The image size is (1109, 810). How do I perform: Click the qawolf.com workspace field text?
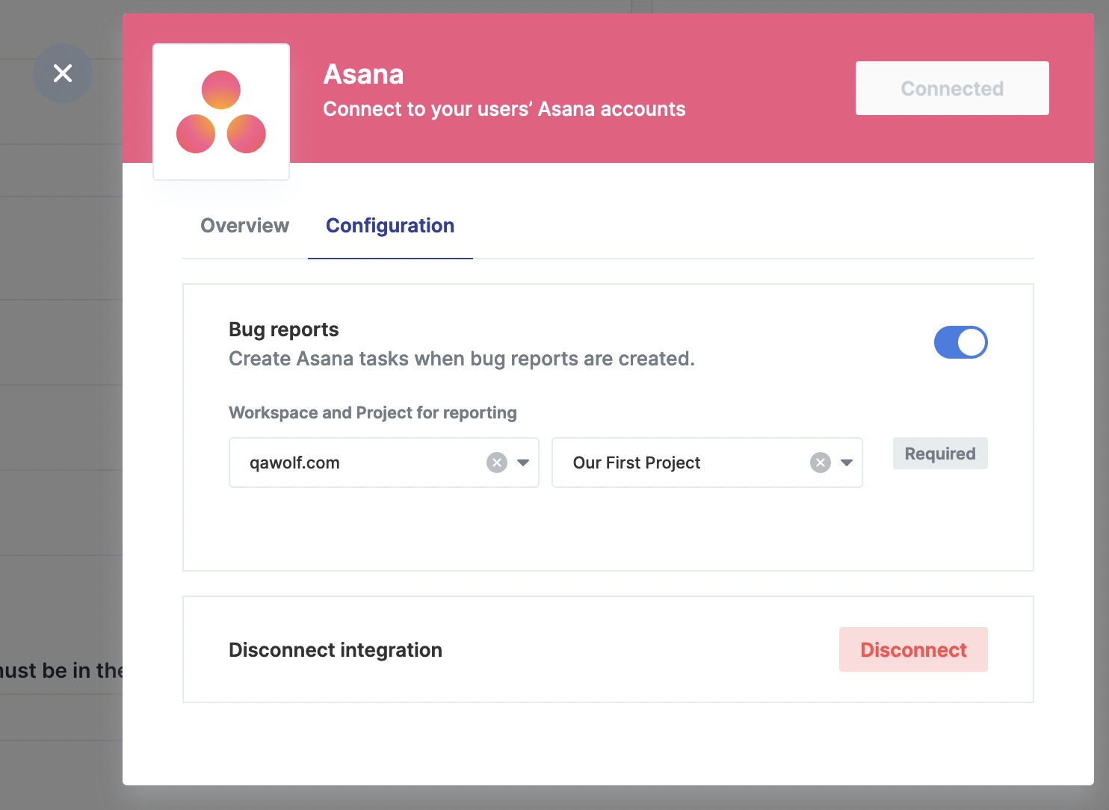[x=294, y=463]
